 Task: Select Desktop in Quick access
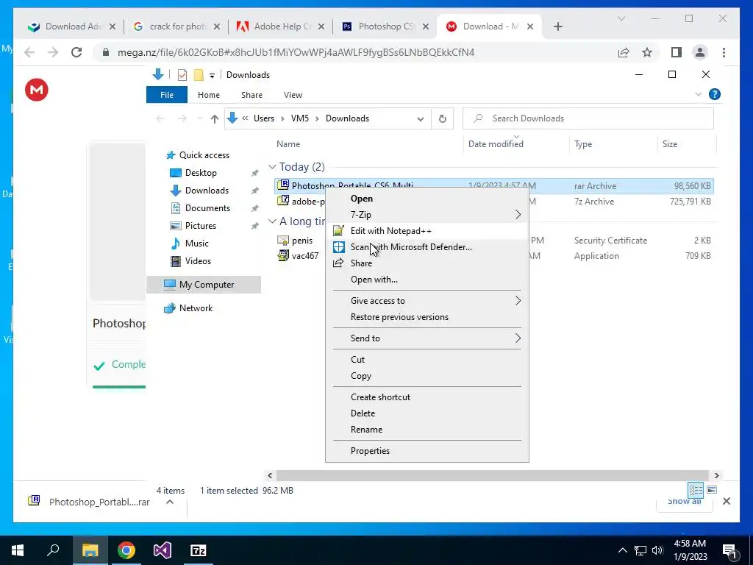201,172
